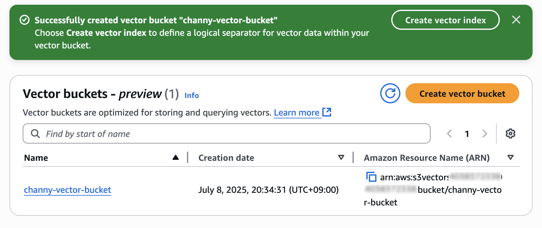Open table preferences gear icon
This screenshot has height=228, width=542.
pos(510,133)
